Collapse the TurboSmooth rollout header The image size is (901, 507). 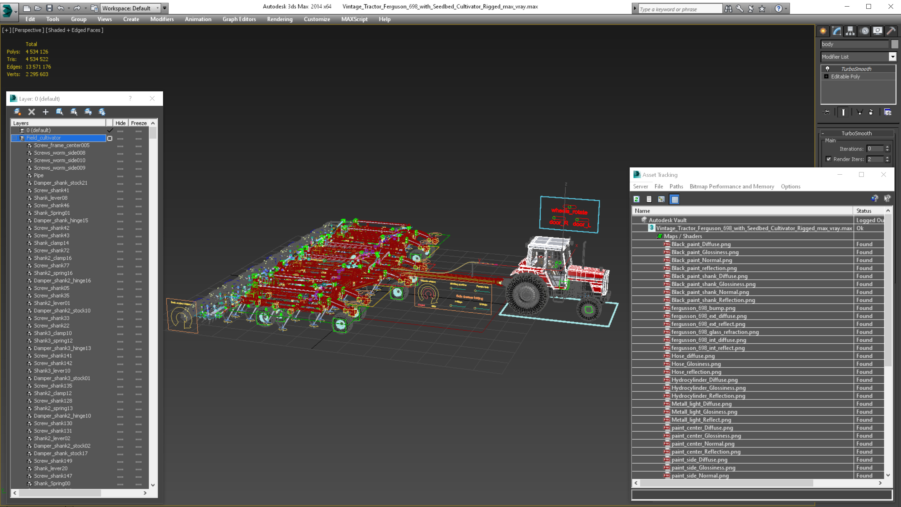(856, 133)
